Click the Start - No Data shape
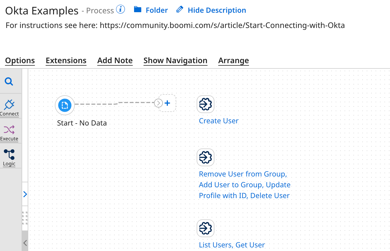 [x=65, y=105]
